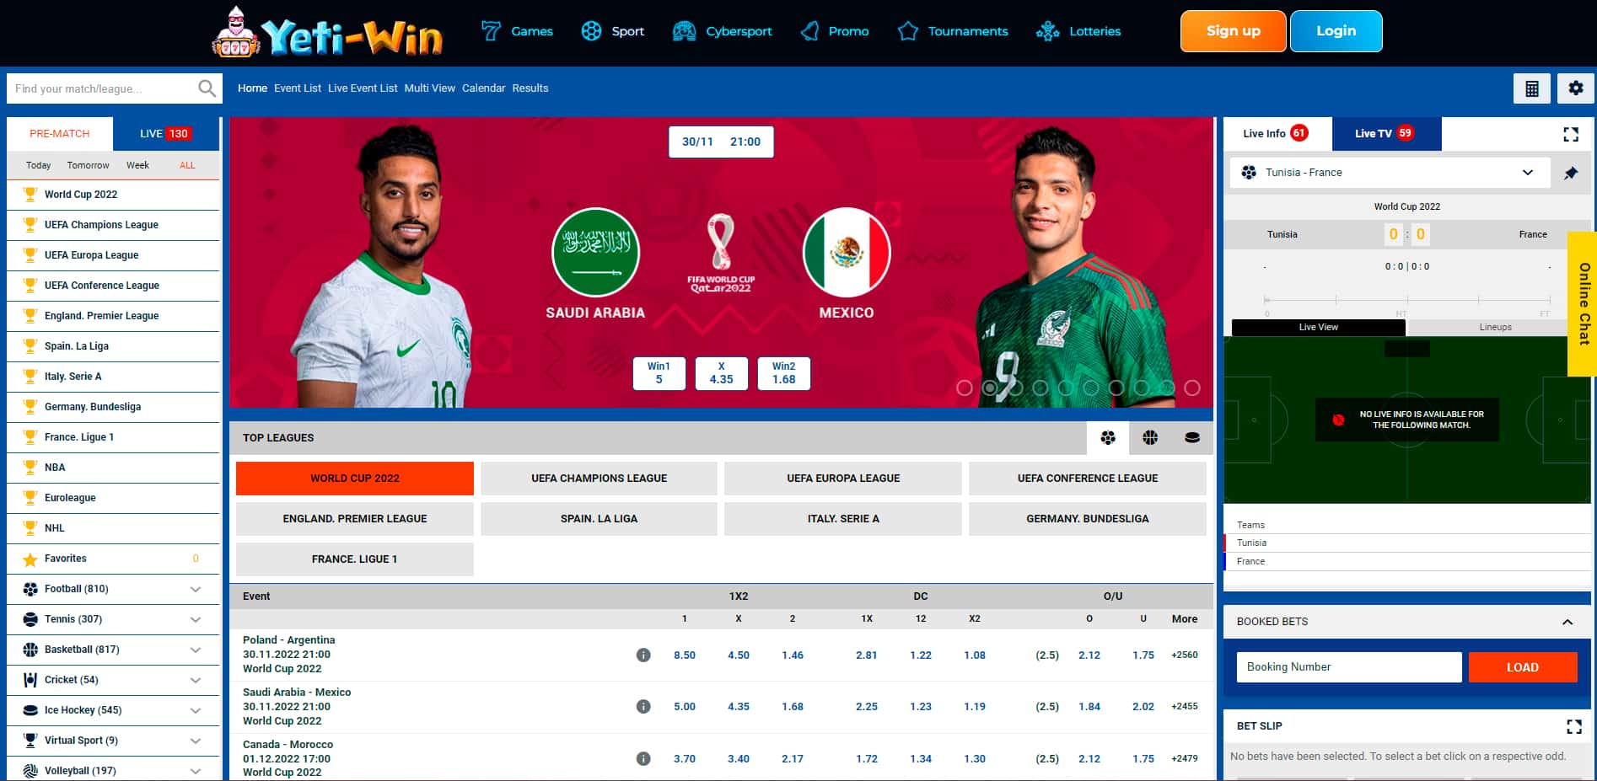Image resolution: width=1597 pixels, height=781 pixels.
Task: Open +2560 more markets for Poland - Argentina
Action: pyautogui.click(x=1185, y=655)
